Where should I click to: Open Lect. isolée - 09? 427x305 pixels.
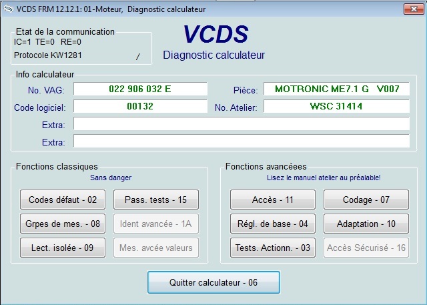(x=63, y=248)
